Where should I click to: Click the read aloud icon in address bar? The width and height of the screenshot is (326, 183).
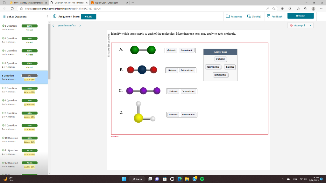click(267, 9)
